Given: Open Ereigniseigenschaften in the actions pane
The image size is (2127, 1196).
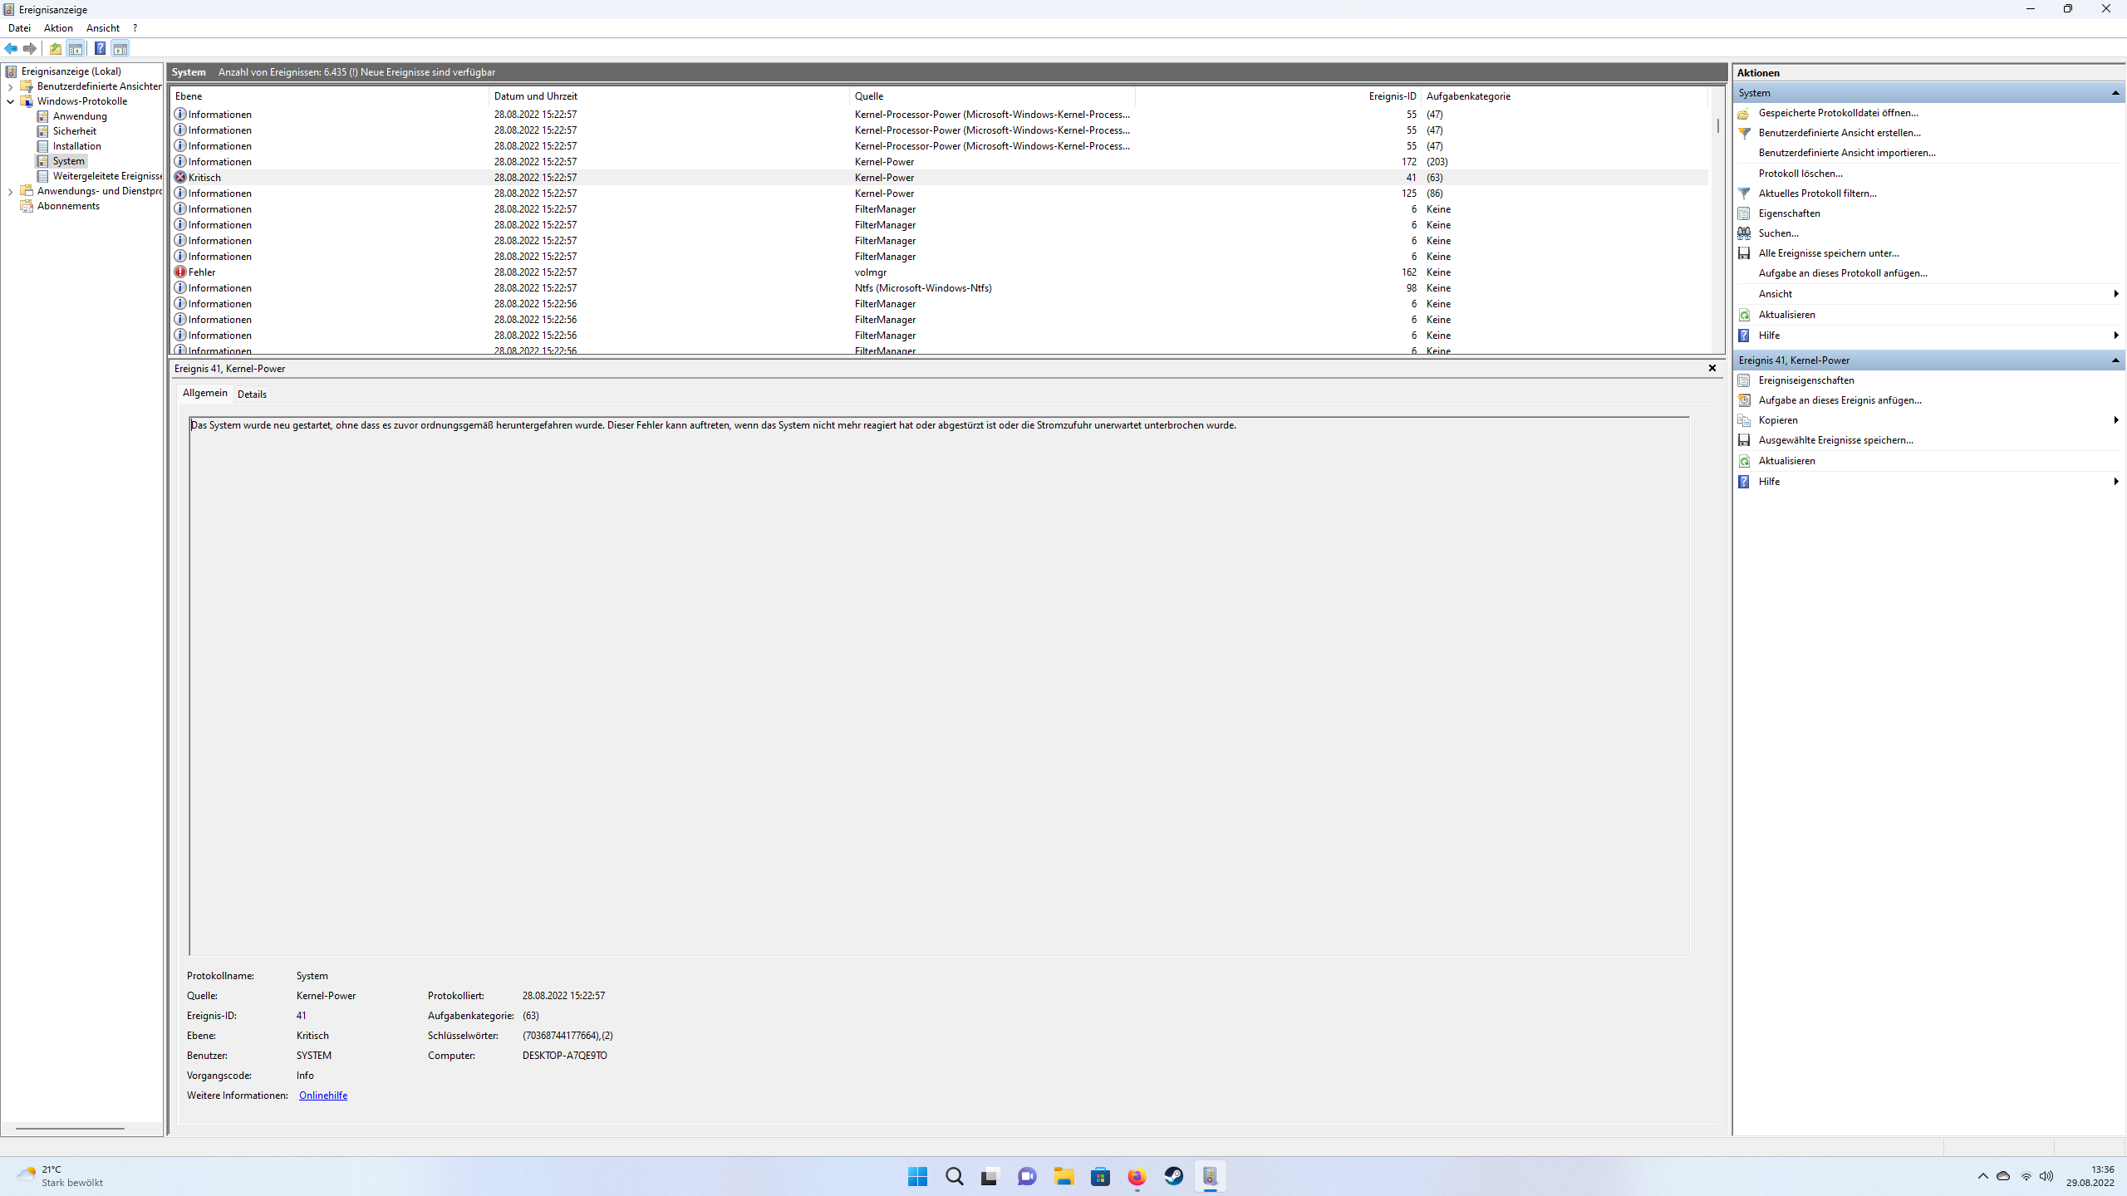Looking at the screenshot, I should [x=1805, y=380].
